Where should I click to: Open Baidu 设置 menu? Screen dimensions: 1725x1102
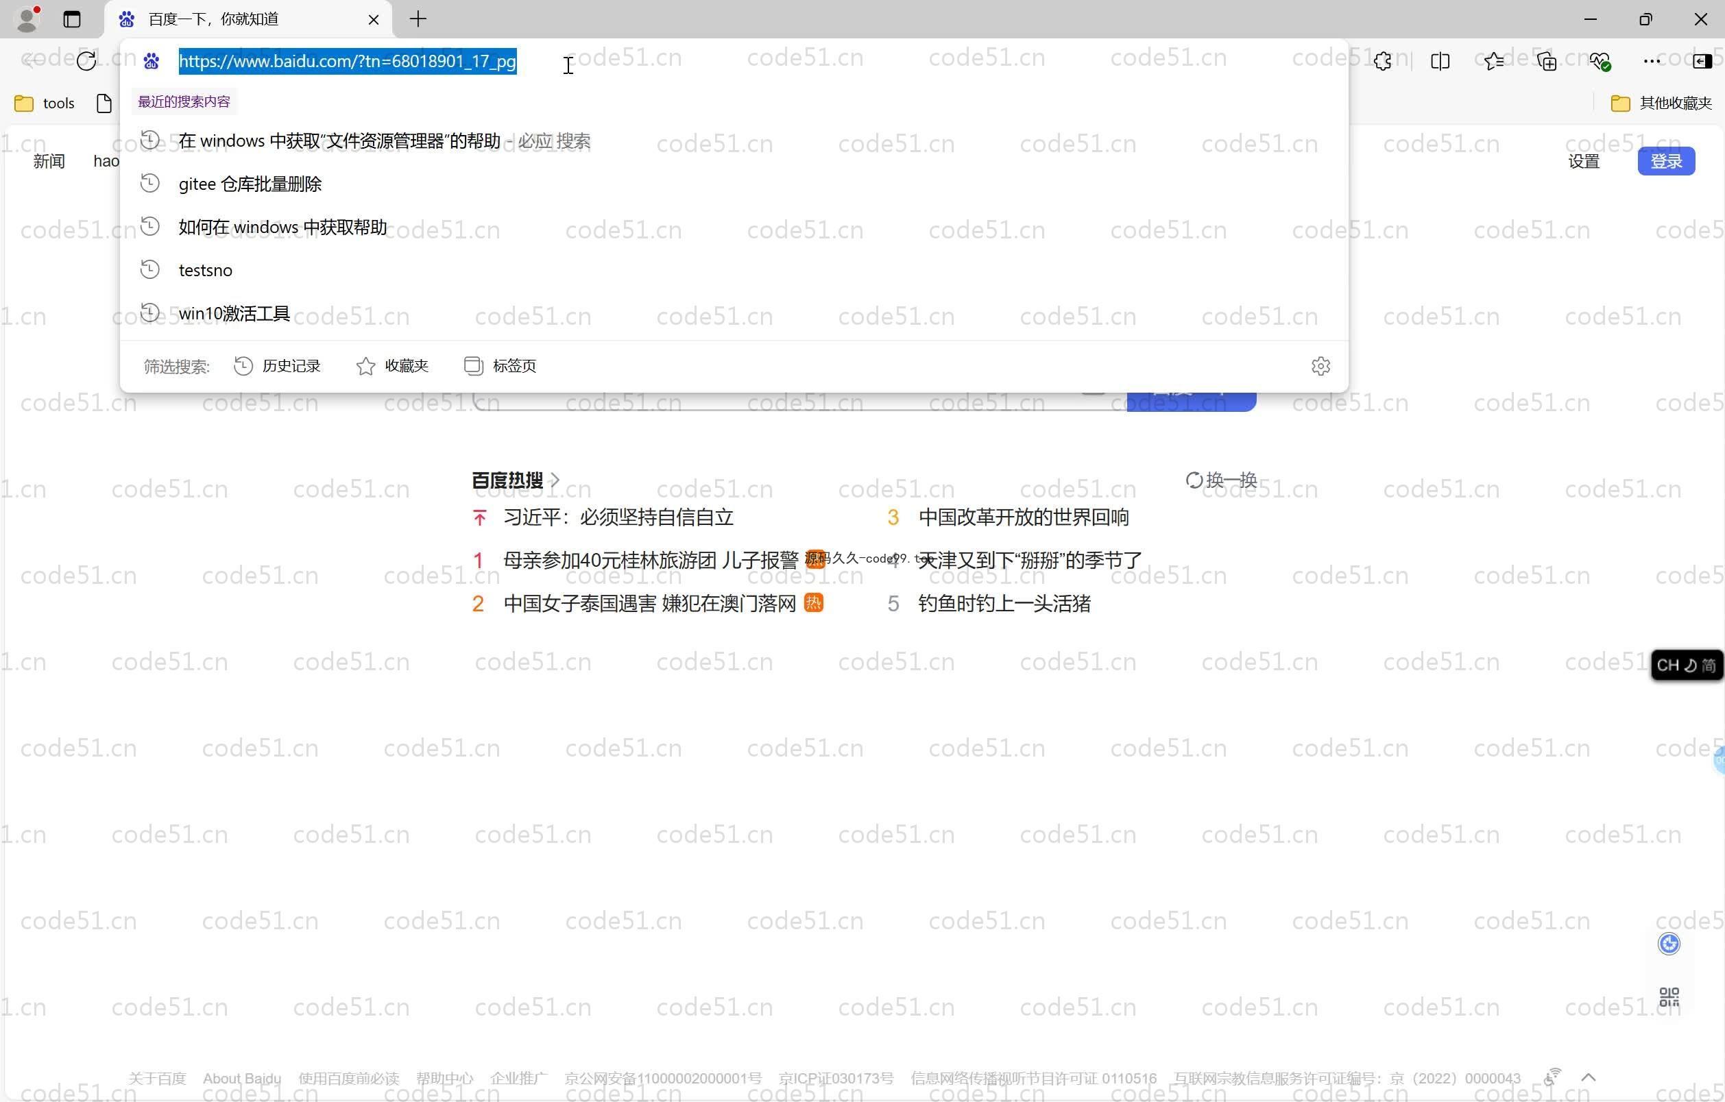pos(1583,161)
